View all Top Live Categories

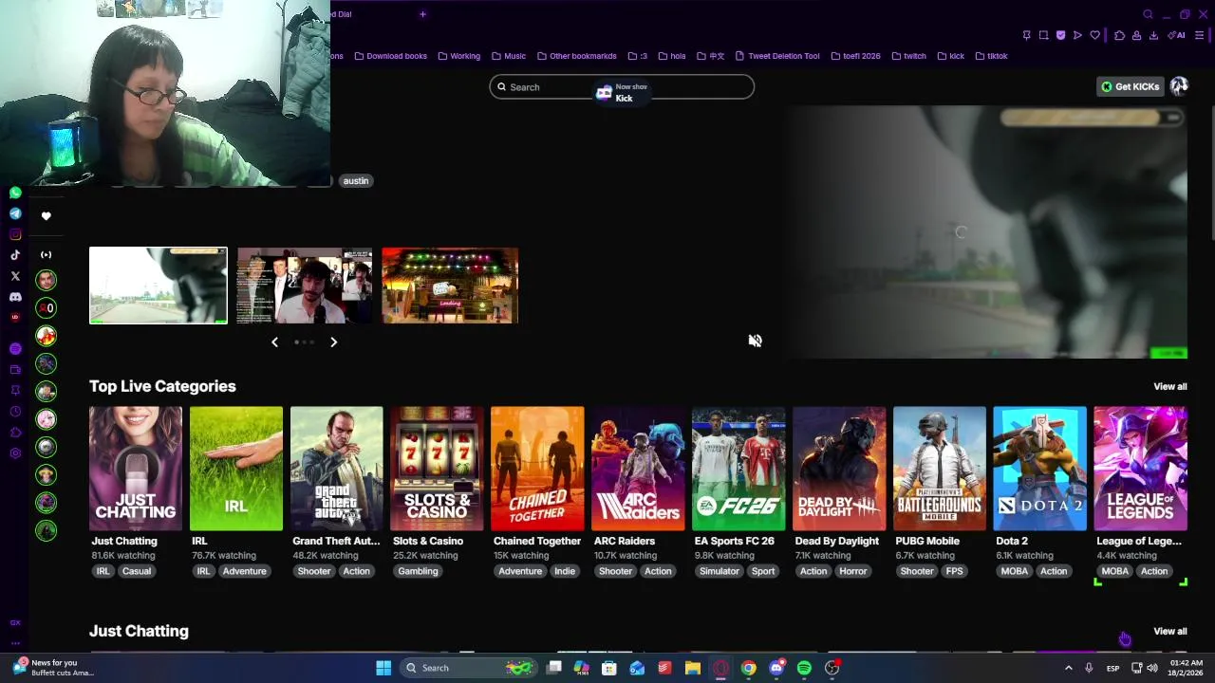(x=1169, y=386)
